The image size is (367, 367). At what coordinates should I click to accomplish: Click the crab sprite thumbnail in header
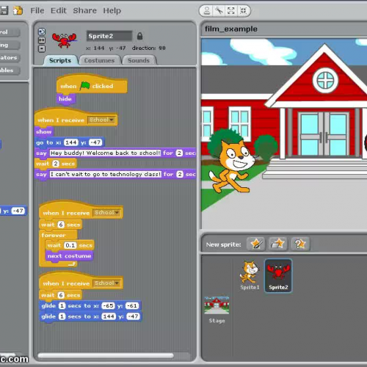(64, 40)
